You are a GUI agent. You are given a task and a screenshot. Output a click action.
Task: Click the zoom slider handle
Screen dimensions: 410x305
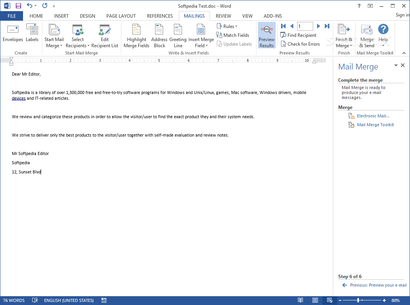358,300
